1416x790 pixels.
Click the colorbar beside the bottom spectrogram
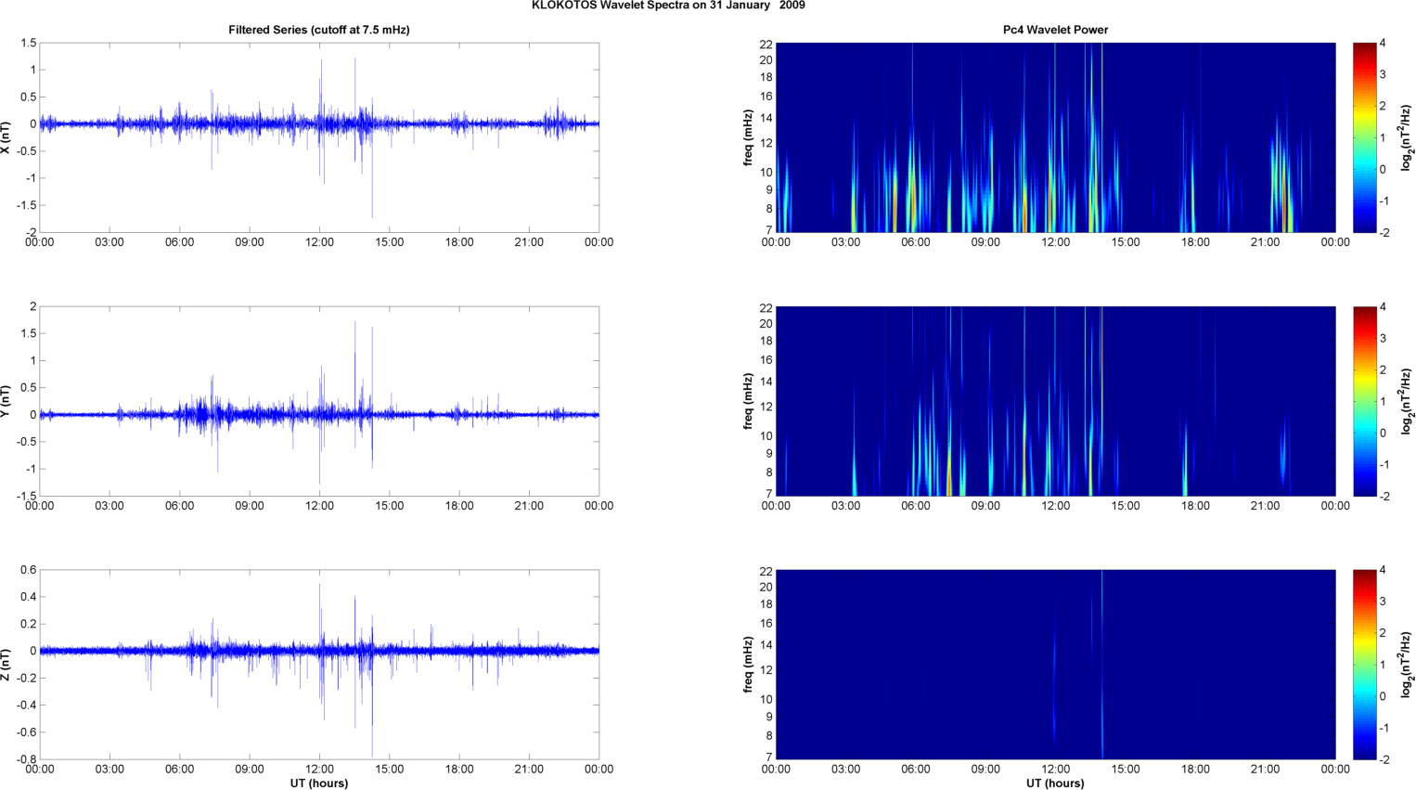click(1364, 665)
